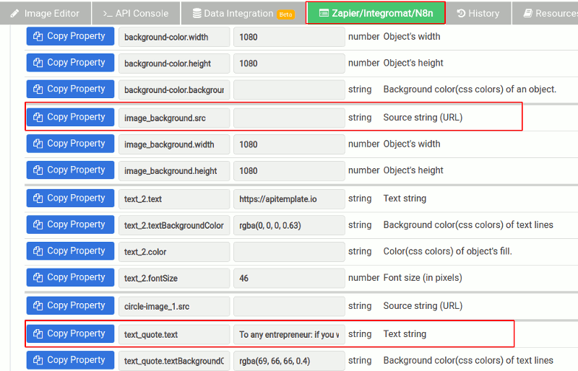578x371 pixels.
Task: Click the background-color.width name field
Action: 174,37
